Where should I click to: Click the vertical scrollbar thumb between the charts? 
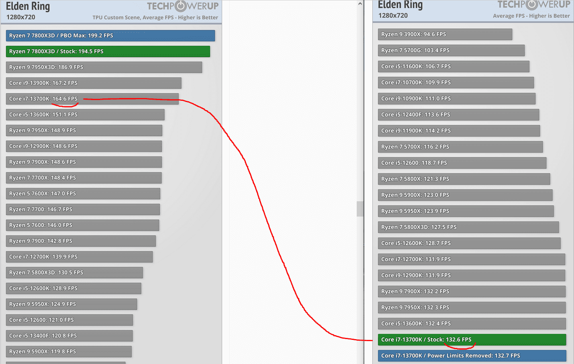(360, 209)
